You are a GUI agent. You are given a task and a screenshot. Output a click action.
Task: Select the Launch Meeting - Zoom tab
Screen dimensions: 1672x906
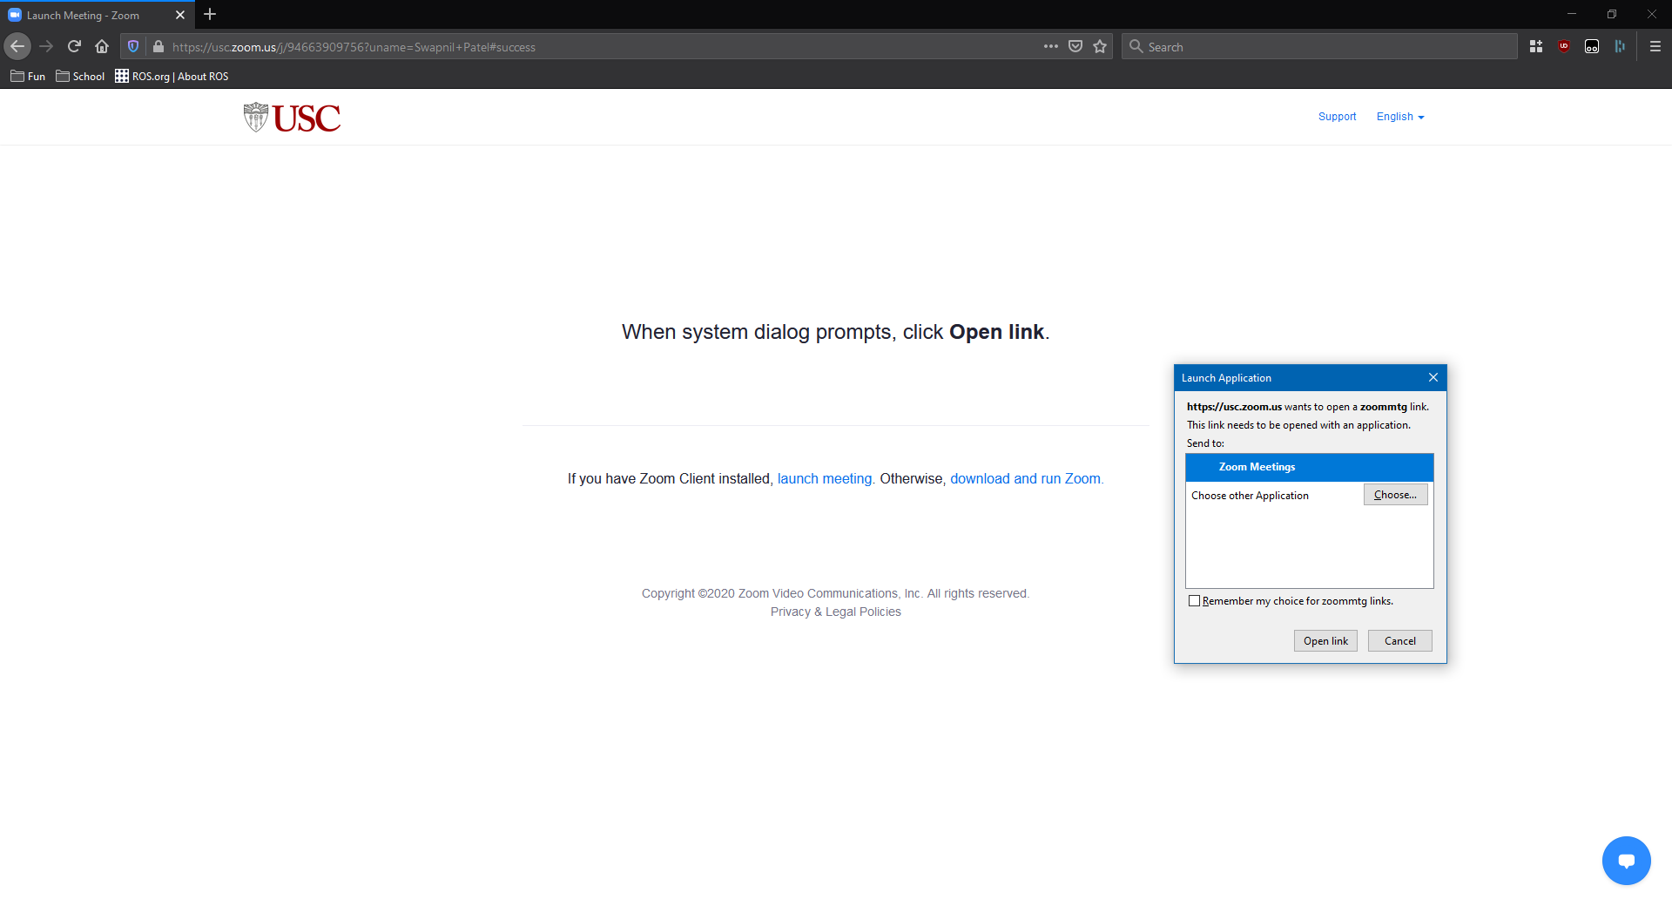click(x=96, y=15)
